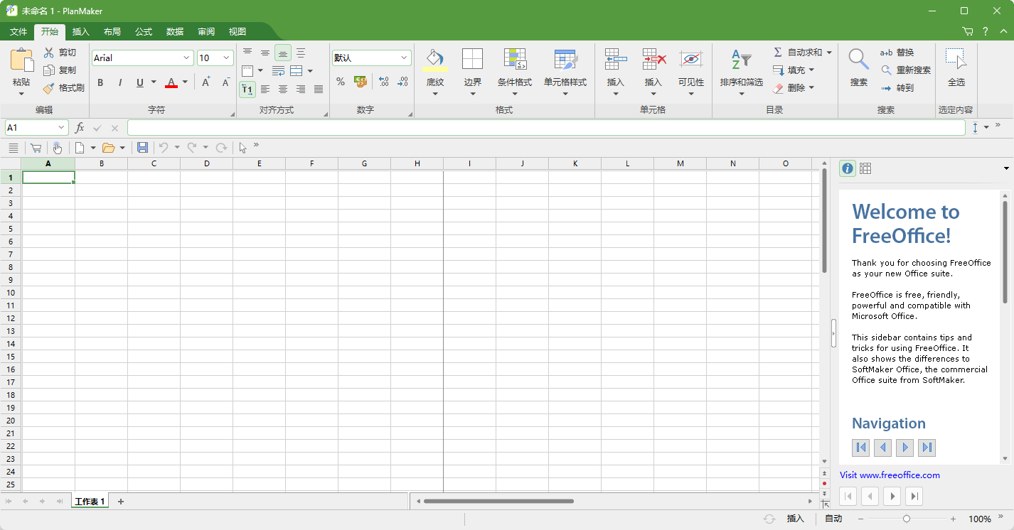Toggle italic formatting
Screen dimensions: 1014x530
[x=120, y=82]
